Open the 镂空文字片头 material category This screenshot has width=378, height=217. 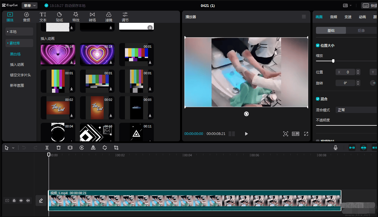(x=20, y=75)
